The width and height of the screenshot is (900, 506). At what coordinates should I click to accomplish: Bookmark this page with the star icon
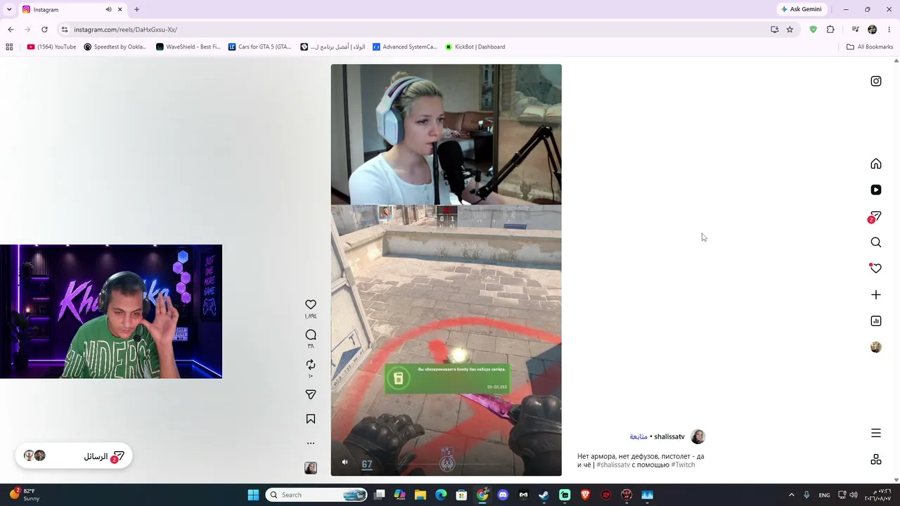790,30
